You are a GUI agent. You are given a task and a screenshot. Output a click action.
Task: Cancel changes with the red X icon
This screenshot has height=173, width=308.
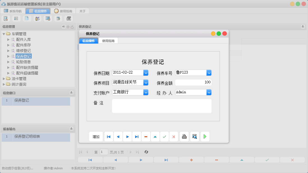pos(174,136)
